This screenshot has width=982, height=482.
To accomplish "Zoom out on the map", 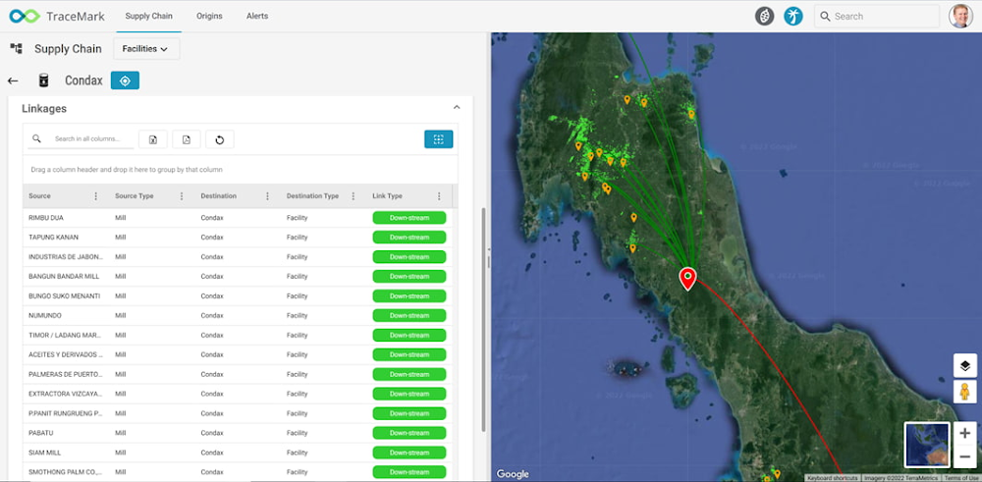I will (965, 456).
